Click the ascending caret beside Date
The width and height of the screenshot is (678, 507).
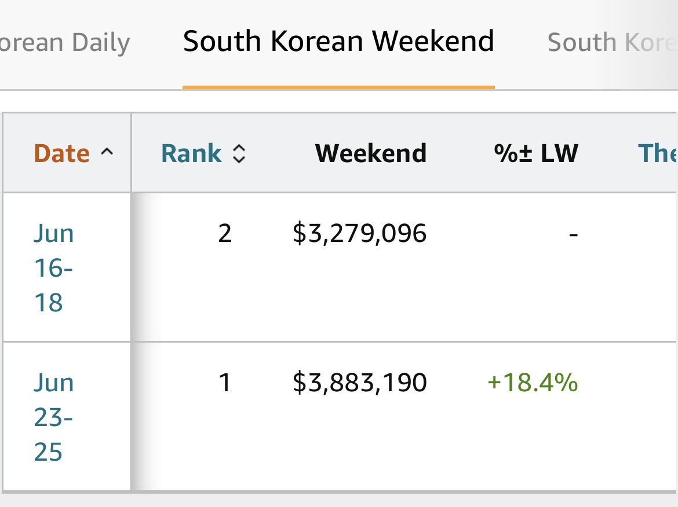tap(107, 153)
